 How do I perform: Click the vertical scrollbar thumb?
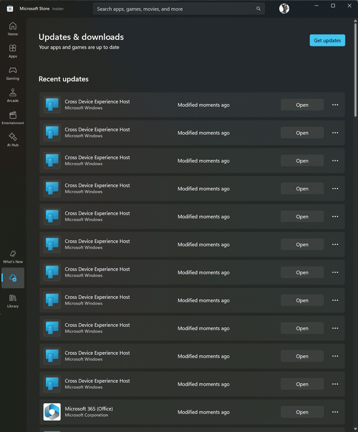pos(355,70)
